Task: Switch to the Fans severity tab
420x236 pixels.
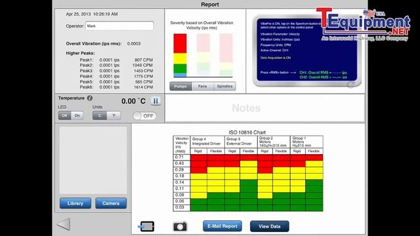Action: (203, 86)
